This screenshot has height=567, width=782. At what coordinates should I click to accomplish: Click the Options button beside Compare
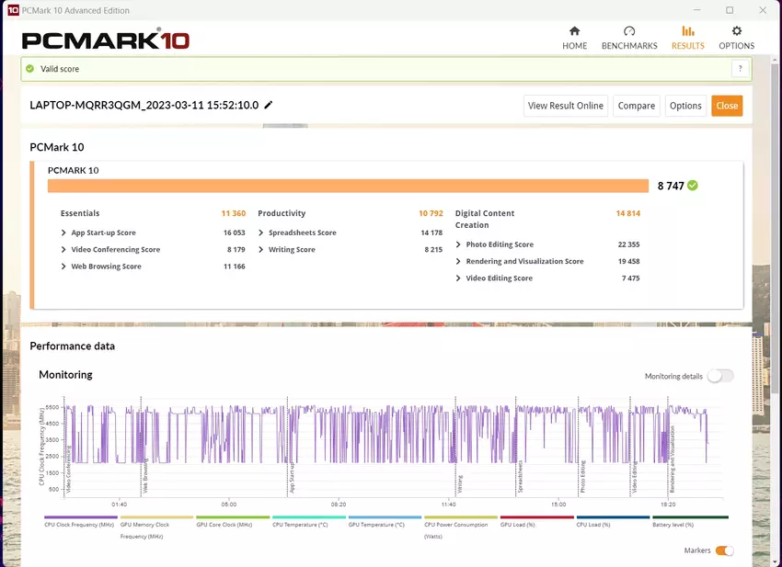tap(685, 106)
